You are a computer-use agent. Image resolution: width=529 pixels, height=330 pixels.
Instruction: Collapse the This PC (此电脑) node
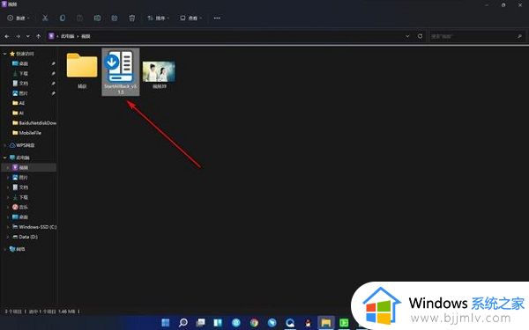pyautogui.click(x=4, y=158)
